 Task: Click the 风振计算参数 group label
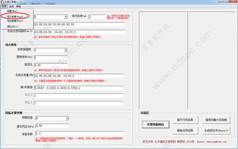(x=13, y=113)
